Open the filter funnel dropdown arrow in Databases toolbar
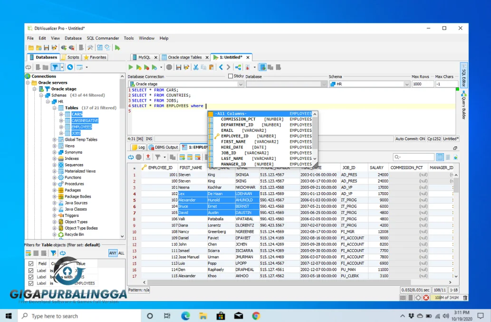491x322 pixels. click(62, 67)
